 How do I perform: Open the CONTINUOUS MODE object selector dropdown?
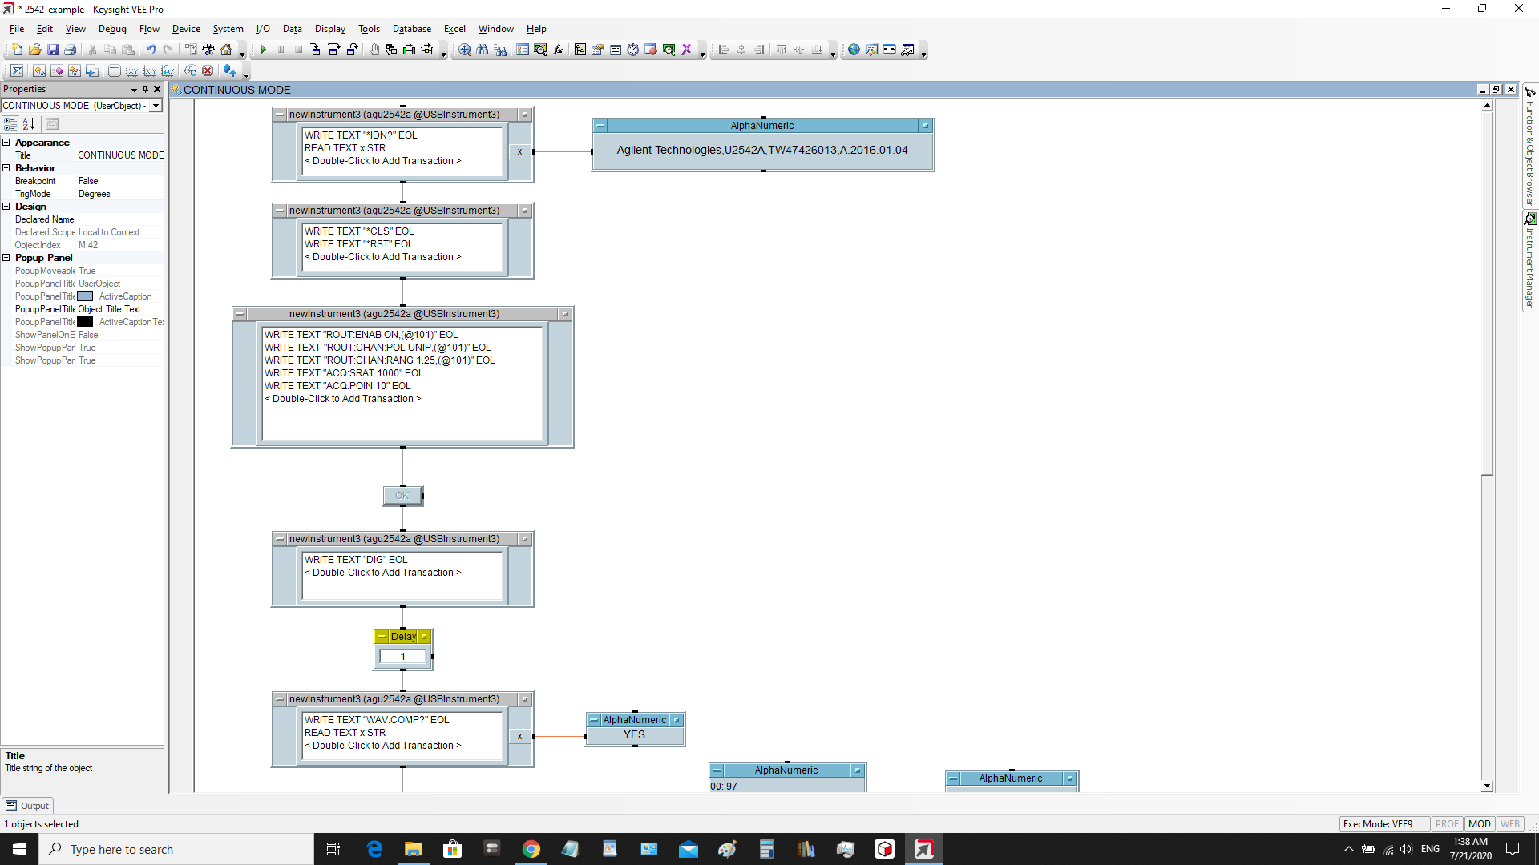click(x=156, y=106)
